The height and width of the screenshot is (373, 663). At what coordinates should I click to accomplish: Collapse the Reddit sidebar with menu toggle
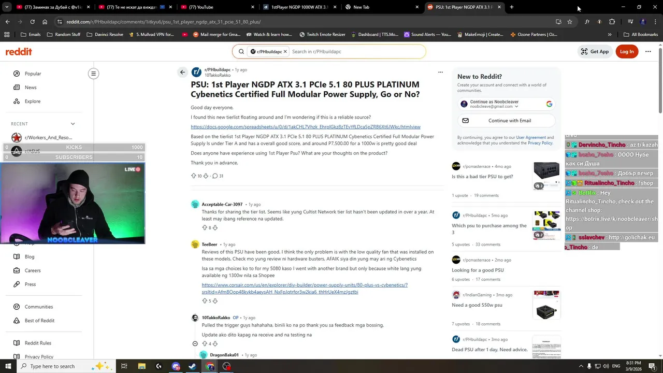pos(94,74)
